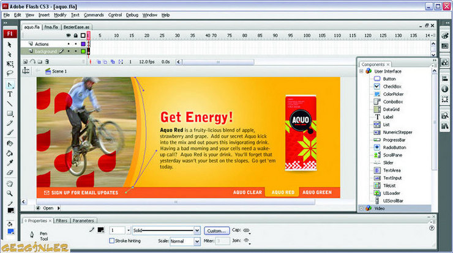Click the Edit Multiple Frames icon

click(x=113, y=62)
